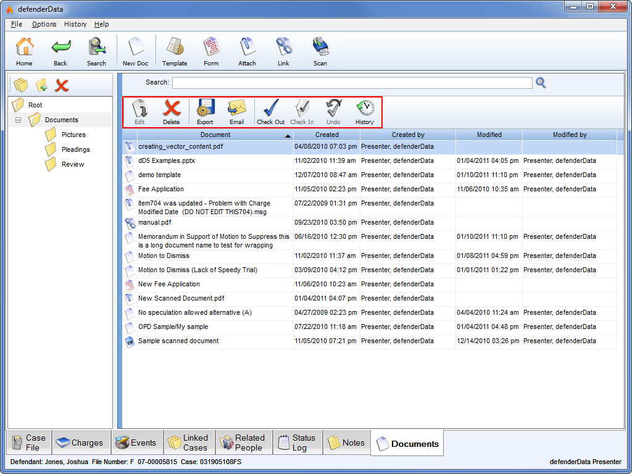
Task: Attach a file with the paperclip icon
Action: tap(247, 51)
